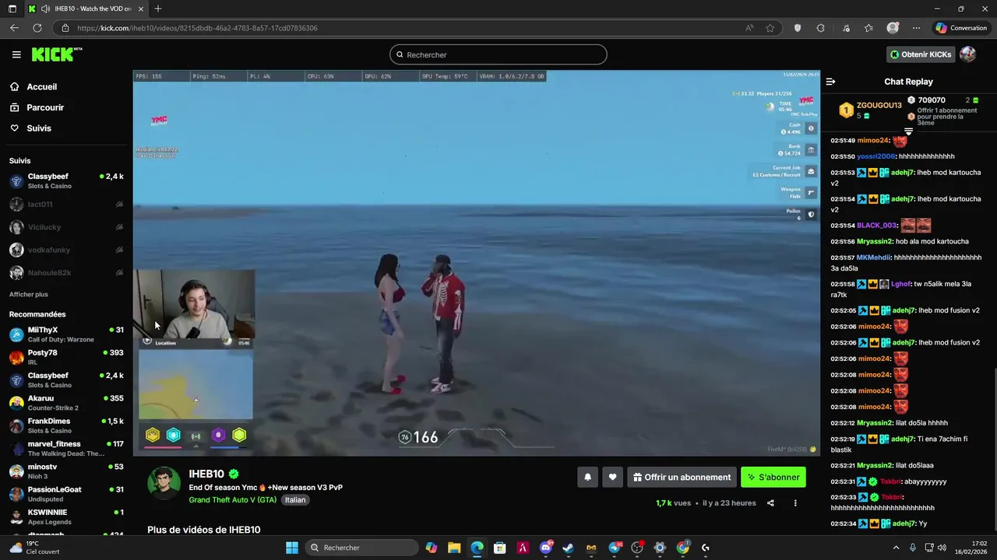This screenshot has height=560, width=997.
Task: Open Parcourir in the sidebar
Action: [x=45, y=107]
